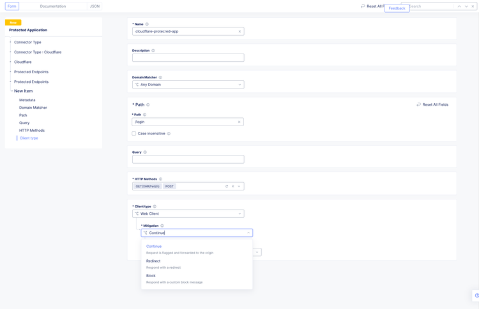The width and height of the screenshot is (479, 309).
Task: Collapse the New Item tree section
Action: pyautogui.click(x=11, y=91)
